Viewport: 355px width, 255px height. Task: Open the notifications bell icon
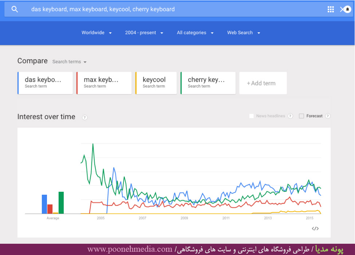[347, 9]
